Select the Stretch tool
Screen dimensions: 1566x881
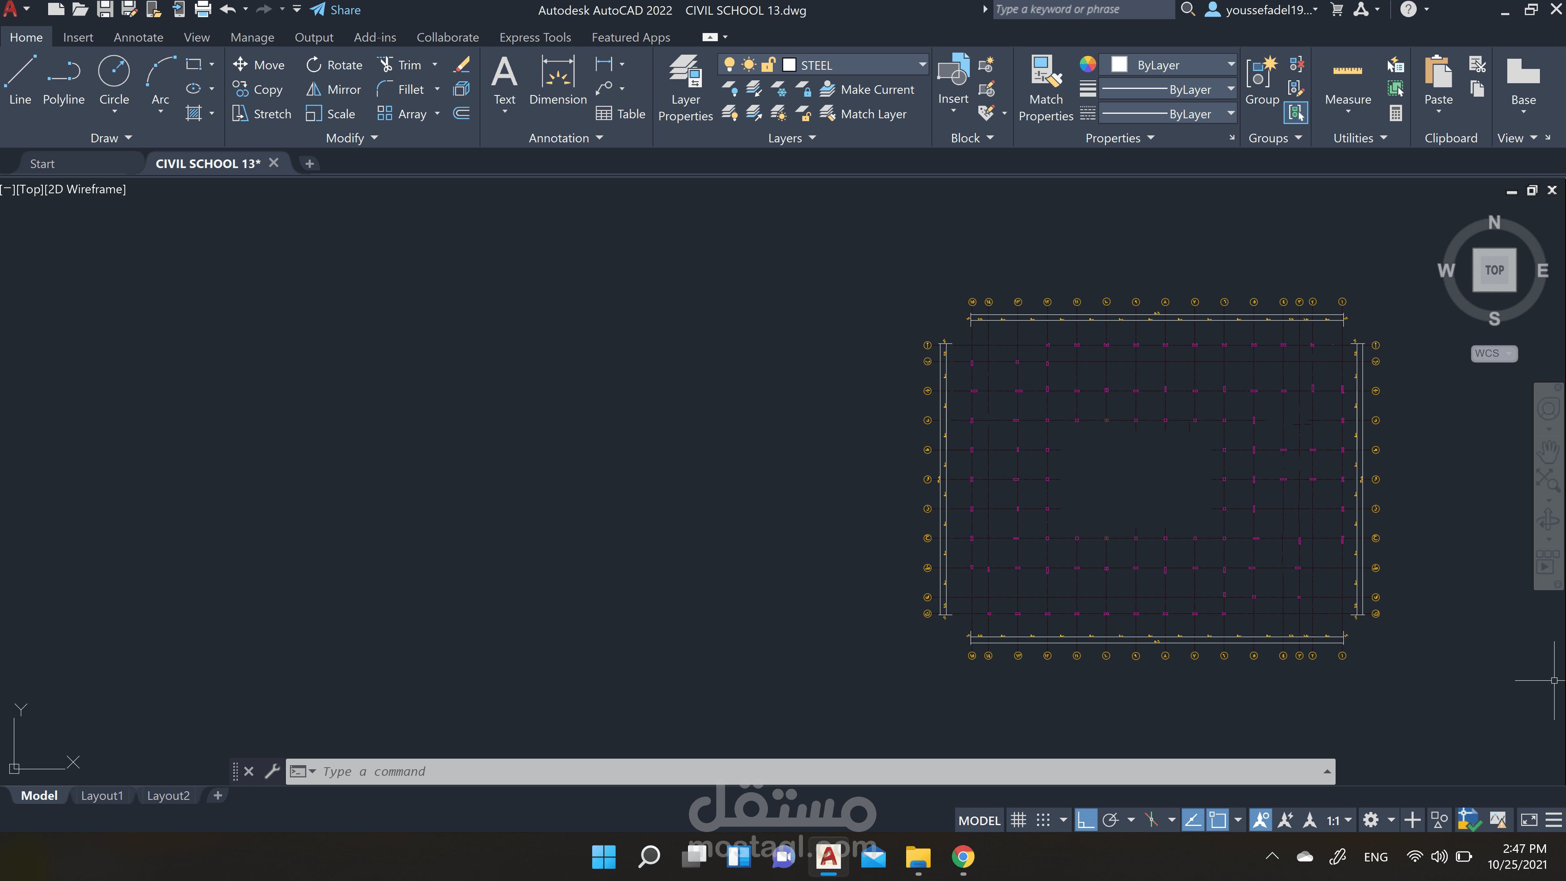[x=262, y=114]
